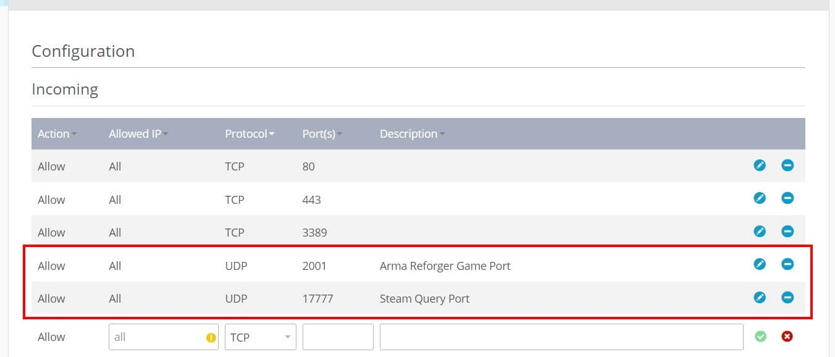This screenshot has height=357, width=835.
Task: Edit the Steam Query Port rule
Action: tap(760, 298)
